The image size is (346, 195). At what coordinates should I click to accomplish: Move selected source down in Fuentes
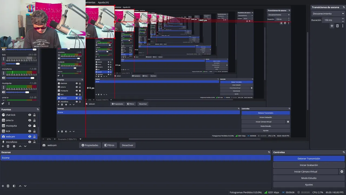click(x=25, y=146)
